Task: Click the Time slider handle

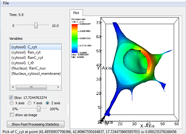Action: 36,25
